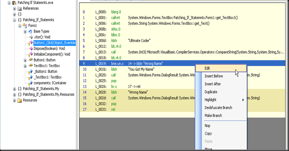Click the Base Types arrow icon
Viewport: 289px width, 151px height.
(30, 31)
